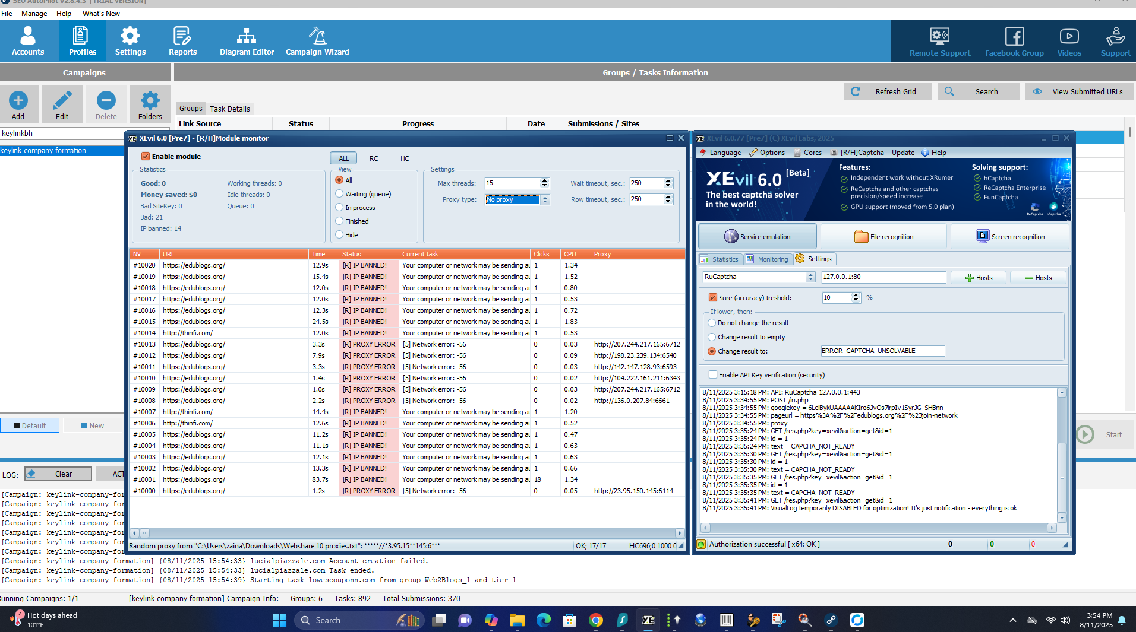
Task: Switch to XEvil Statistics tab
Action: (720, 259)
